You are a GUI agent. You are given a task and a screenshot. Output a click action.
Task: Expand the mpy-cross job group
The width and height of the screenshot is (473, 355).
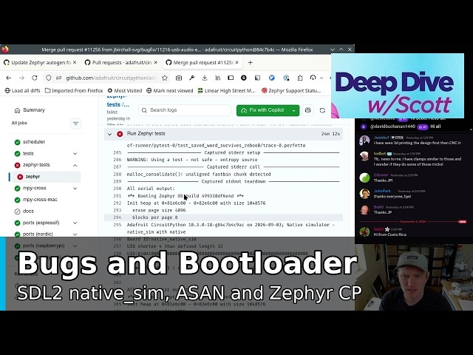click(75, 188)
